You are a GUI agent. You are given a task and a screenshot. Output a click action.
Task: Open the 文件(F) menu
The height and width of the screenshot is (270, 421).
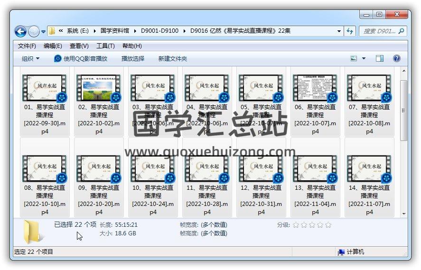point(27,46)
